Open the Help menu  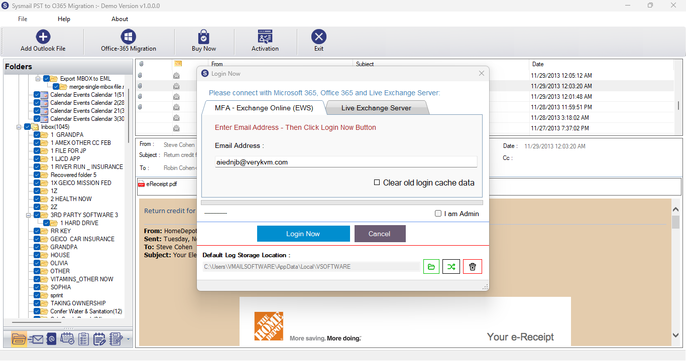tap(64, 19)
